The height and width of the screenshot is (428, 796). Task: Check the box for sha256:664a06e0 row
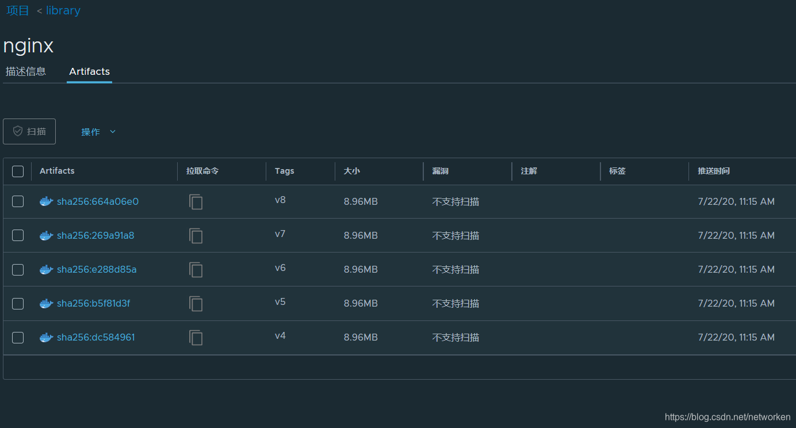tap(18, 201)
